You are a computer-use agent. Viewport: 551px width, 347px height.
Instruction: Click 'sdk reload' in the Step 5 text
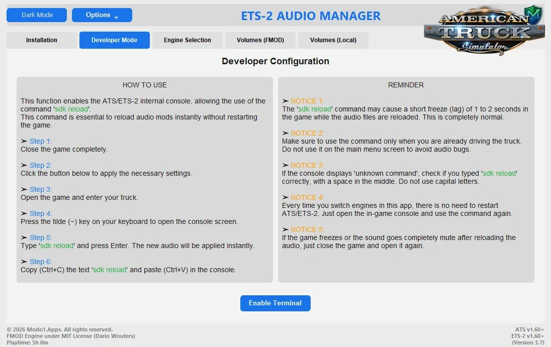(x=57, y=246)
